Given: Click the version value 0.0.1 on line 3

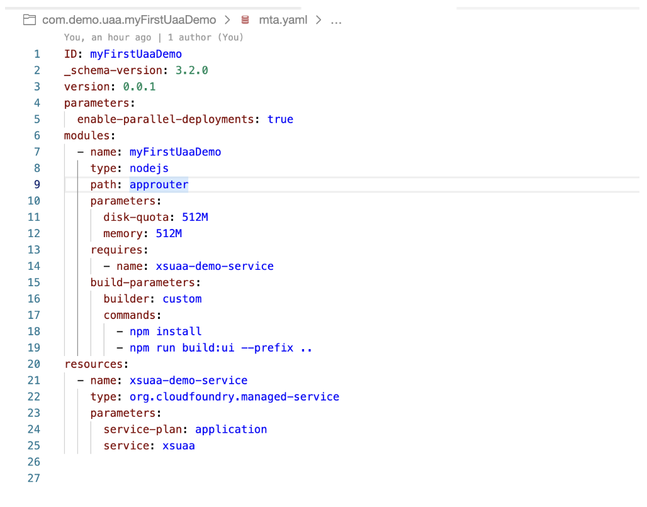Looking at the screenshot, I should 138,86.
